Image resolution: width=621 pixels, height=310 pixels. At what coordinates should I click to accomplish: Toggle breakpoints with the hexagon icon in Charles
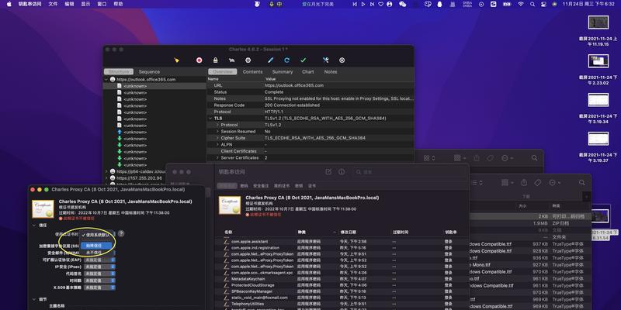248,60
